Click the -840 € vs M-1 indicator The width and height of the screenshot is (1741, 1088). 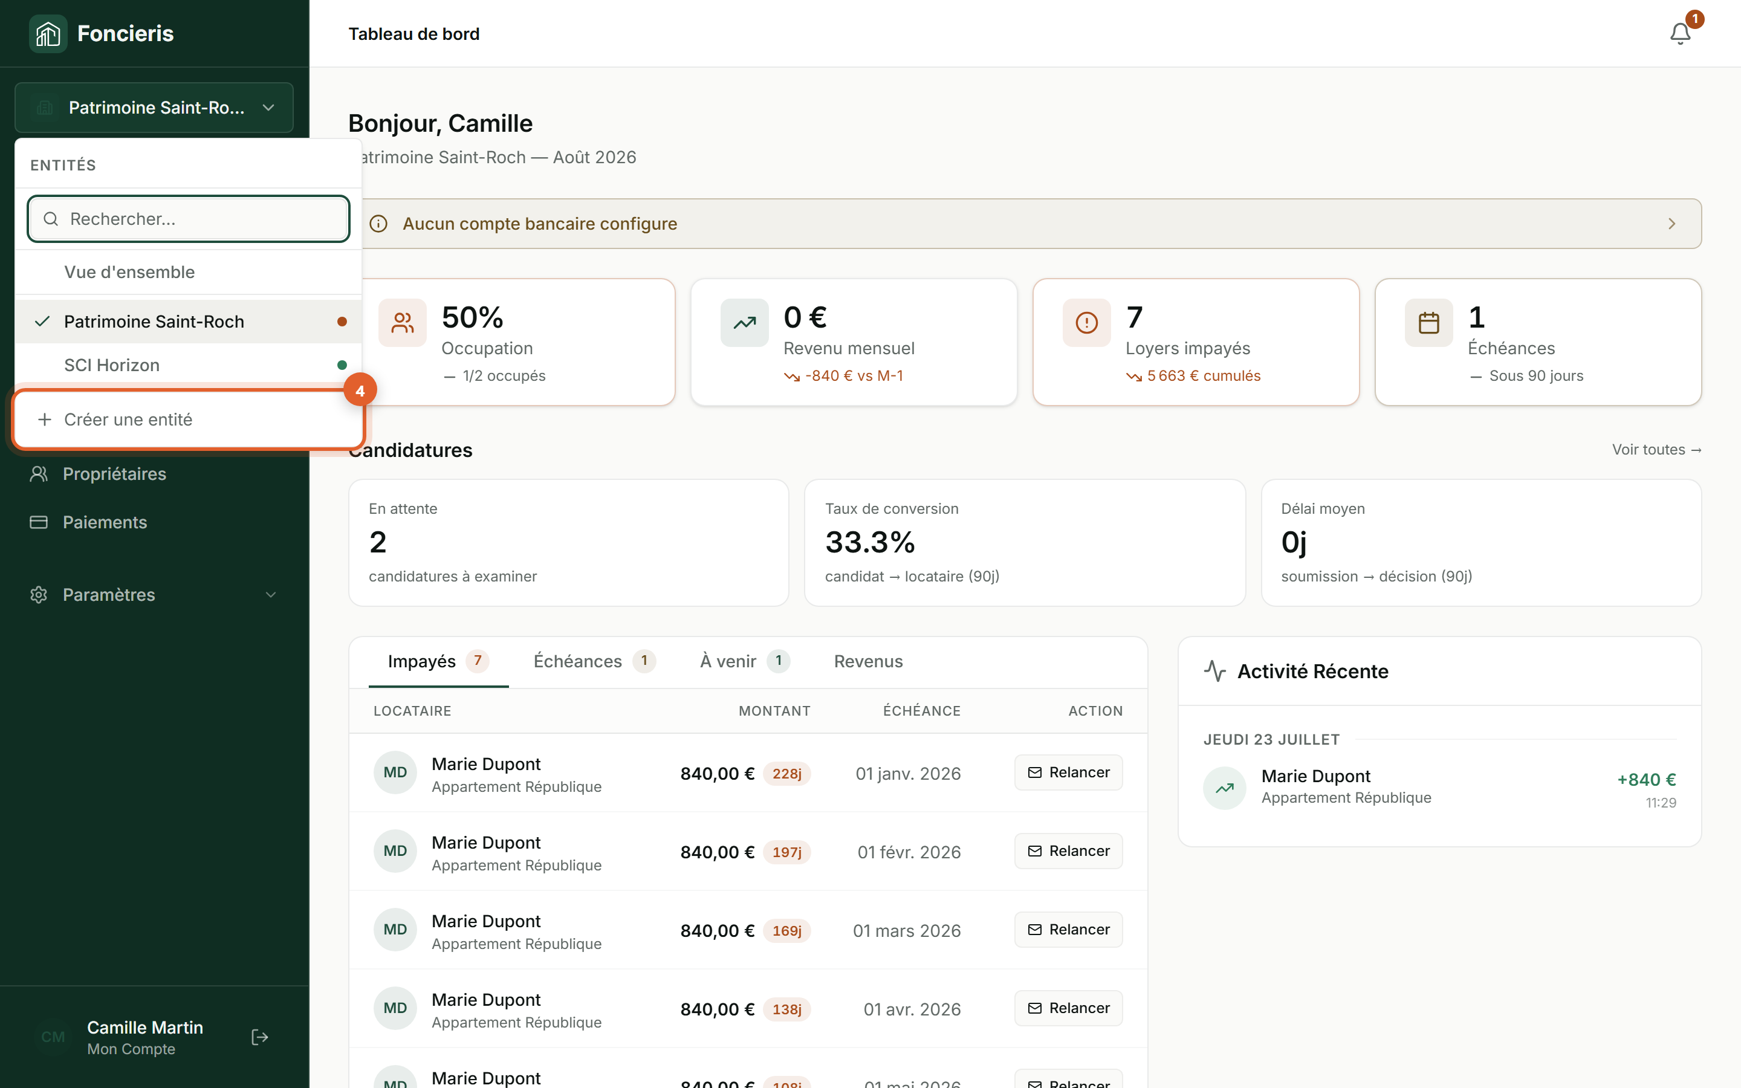[843, 375]
